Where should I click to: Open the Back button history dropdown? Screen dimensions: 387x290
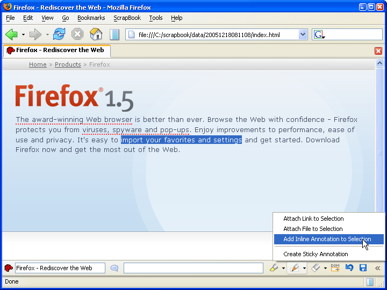(23, 34)
